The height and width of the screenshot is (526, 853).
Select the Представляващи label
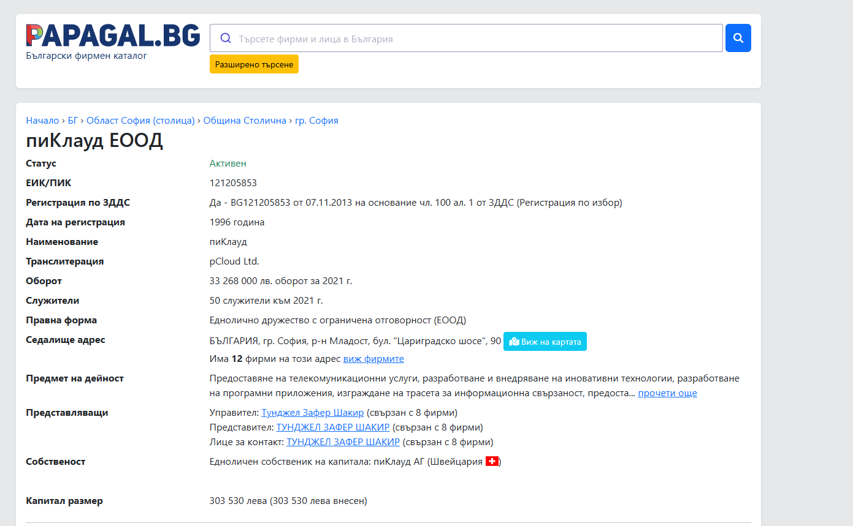[x=67, y=413]
